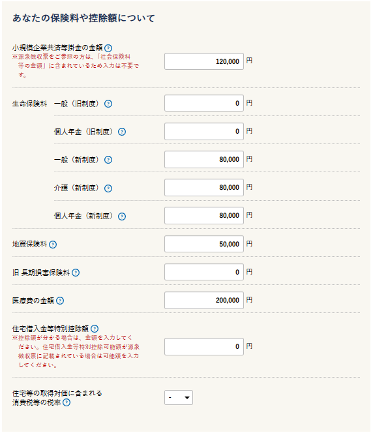This screenshot has height=435, width=373.
Task: Expand the consumption tax rate dropdown
Action: pyautogui.click(x=179, y=398)
